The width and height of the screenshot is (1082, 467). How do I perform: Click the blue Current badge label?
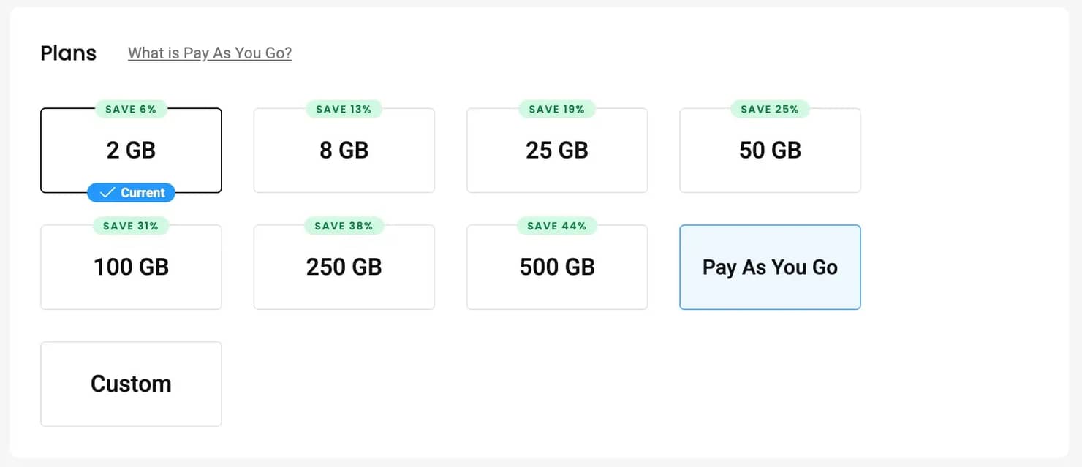(x=143, y=193)
